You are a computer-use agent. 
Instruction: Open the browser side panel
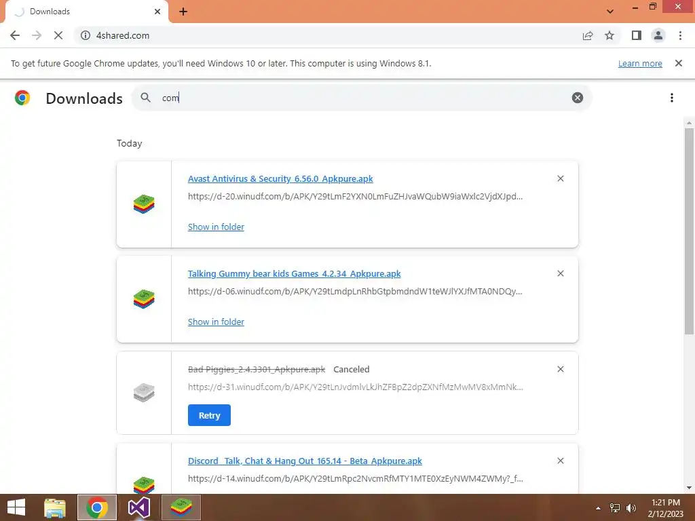[x=636, y=35]
